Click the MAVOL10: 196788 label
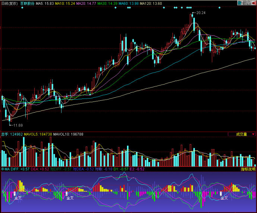 [68, 134]
